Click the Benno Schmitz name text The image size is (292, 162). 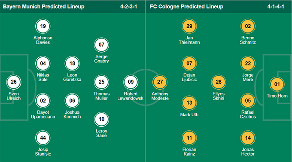[248, 40]
